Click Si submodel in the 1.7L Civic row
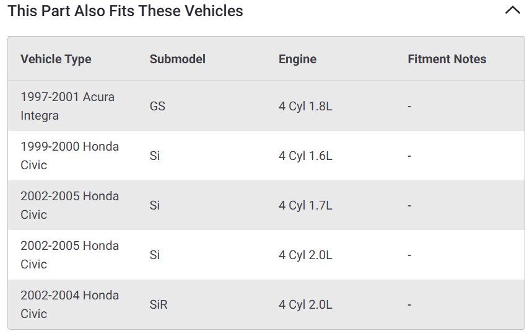 [154, 205]
